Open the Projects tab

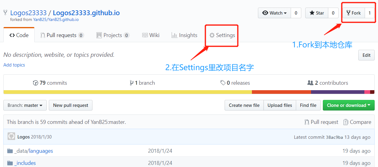pos(113,35)
